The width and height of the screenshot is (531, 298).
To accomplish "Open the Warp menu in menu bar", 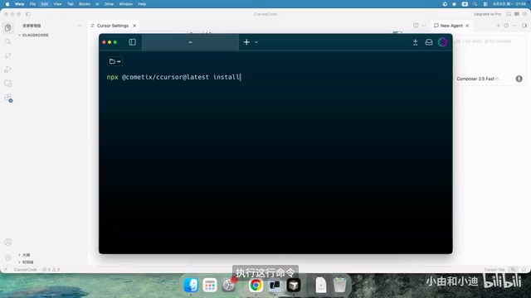I will click(x=19, y=4).
